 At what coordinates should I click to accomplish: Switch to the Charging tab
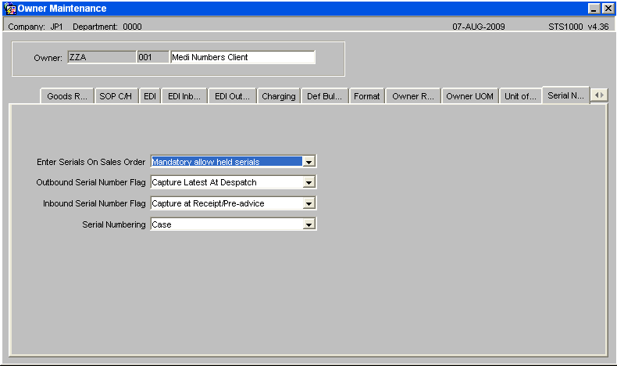click(279, 96)
